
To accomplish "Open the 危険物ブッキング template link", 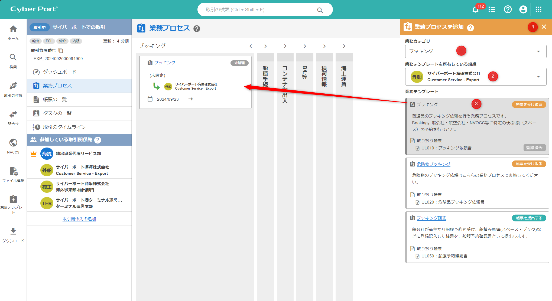I will click(x=433, y=164).
